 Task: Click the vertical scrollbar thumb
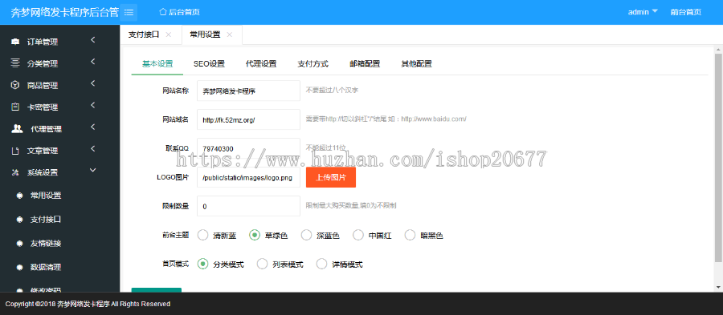718,159
